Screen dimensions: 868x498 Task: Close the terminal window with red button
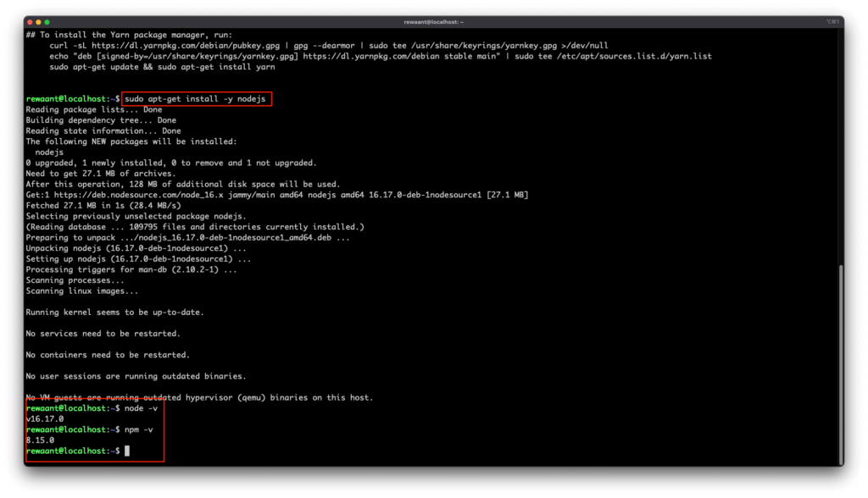point(30,22)
